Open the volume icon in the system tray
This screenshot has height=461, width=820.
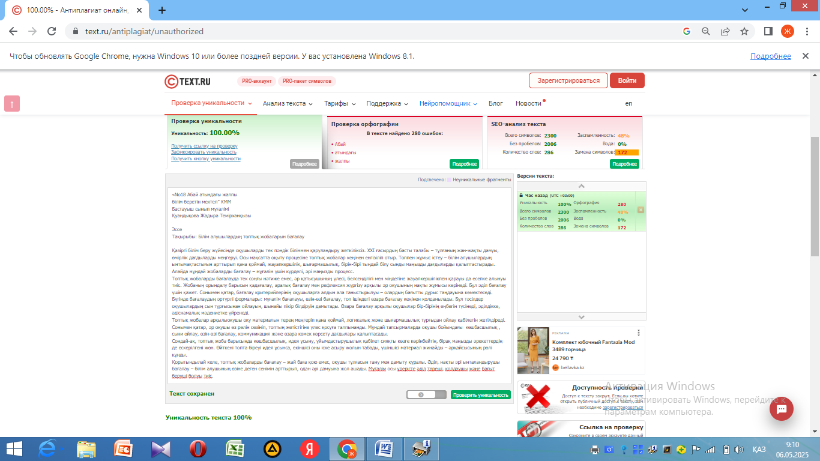coord(739,450)
